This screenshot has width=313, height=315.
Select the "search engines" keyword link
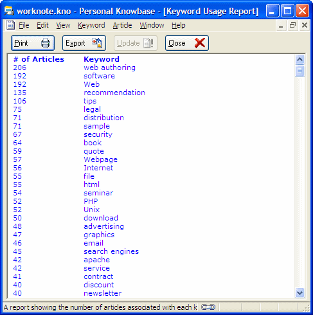point(111,251)
